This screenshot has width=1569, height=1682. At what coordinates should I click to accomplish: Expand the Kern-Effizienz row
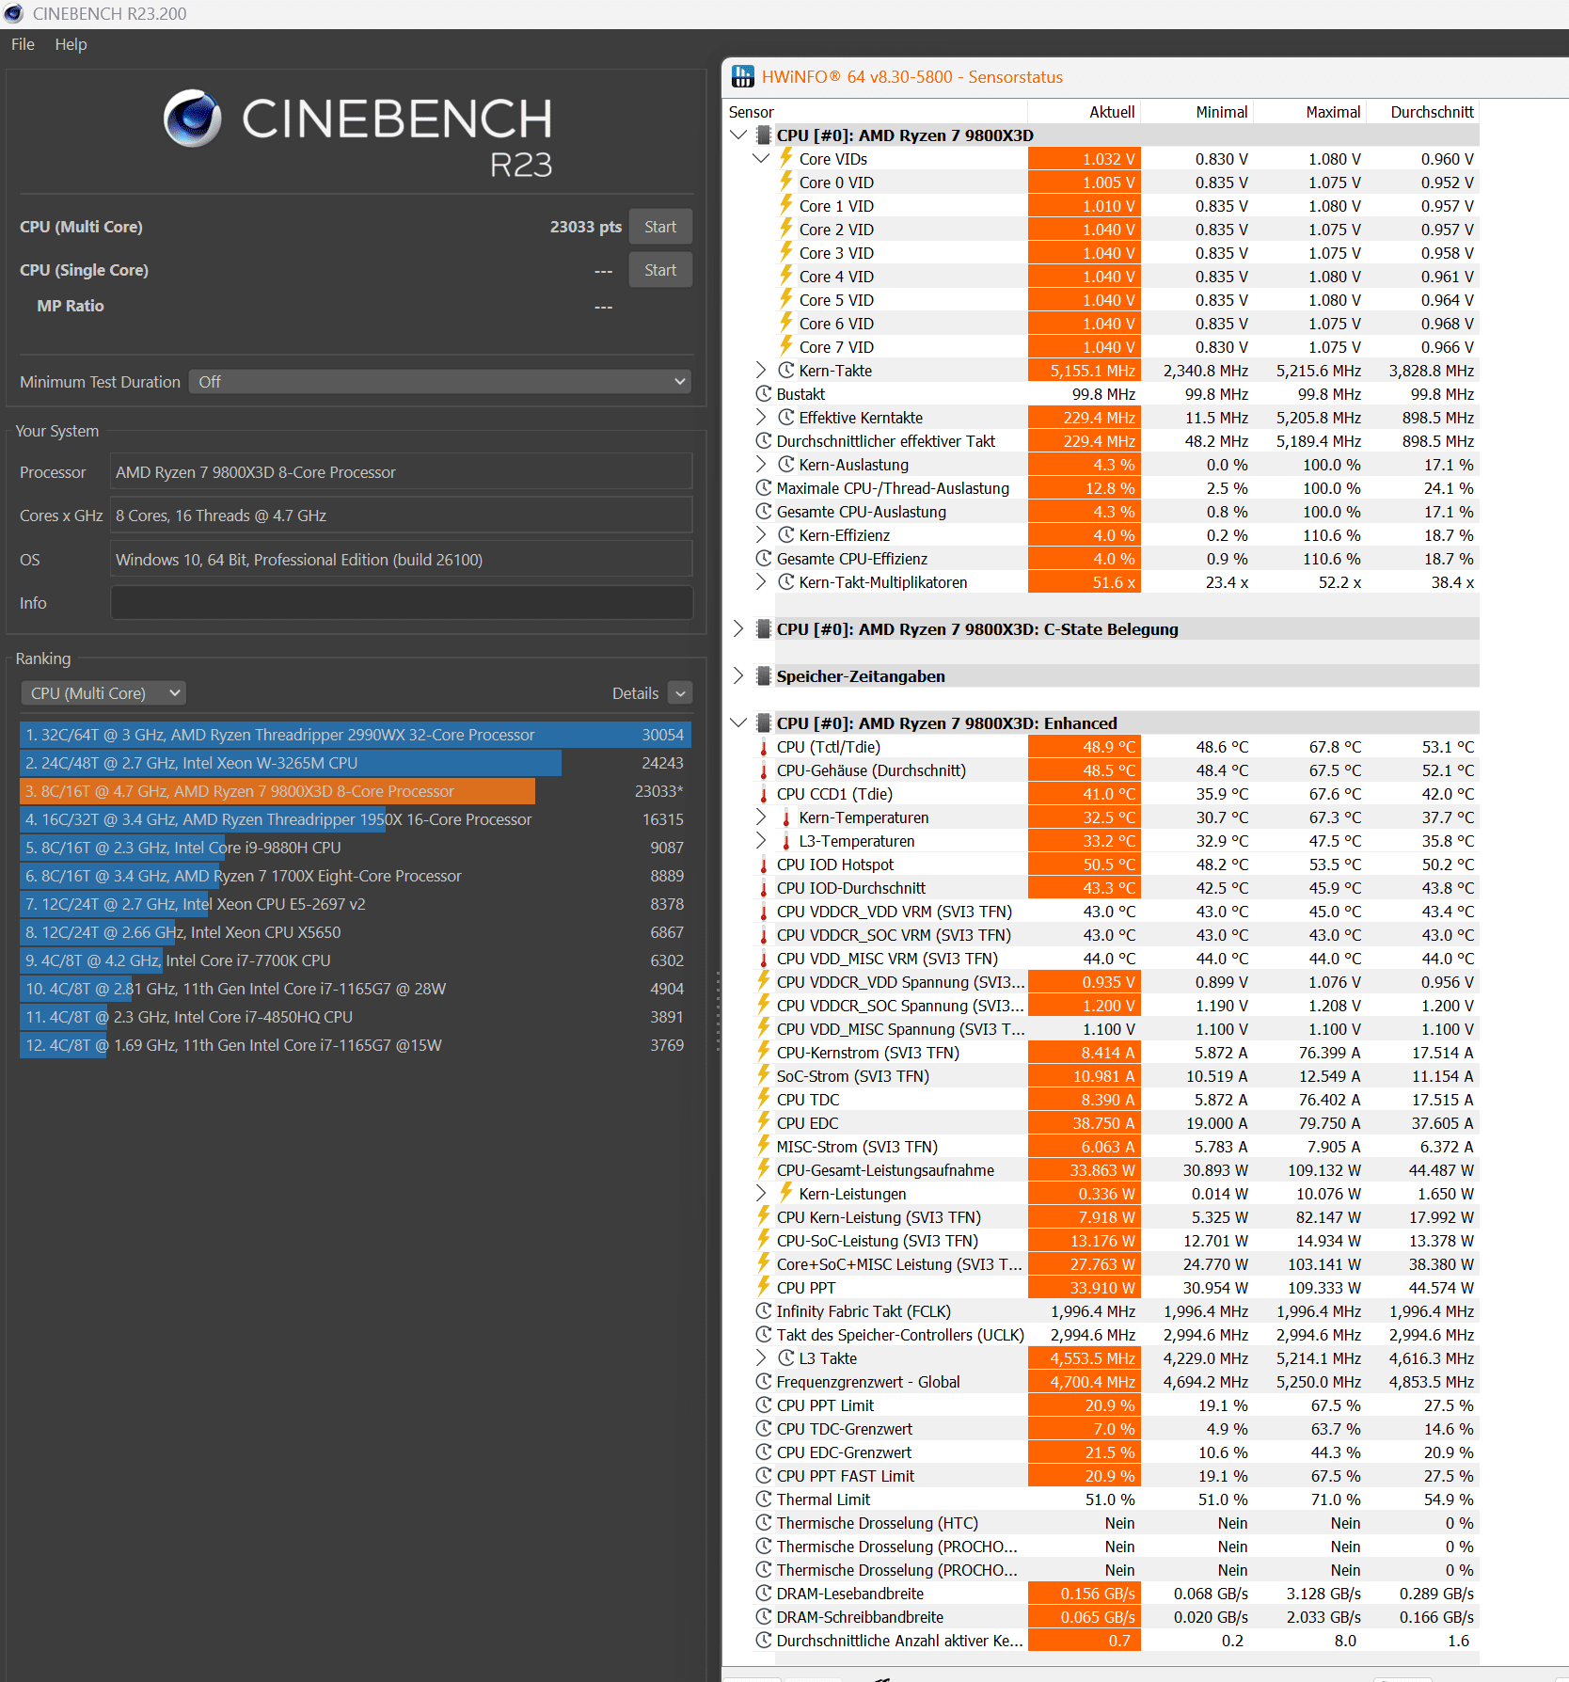(x=761, y=535)
